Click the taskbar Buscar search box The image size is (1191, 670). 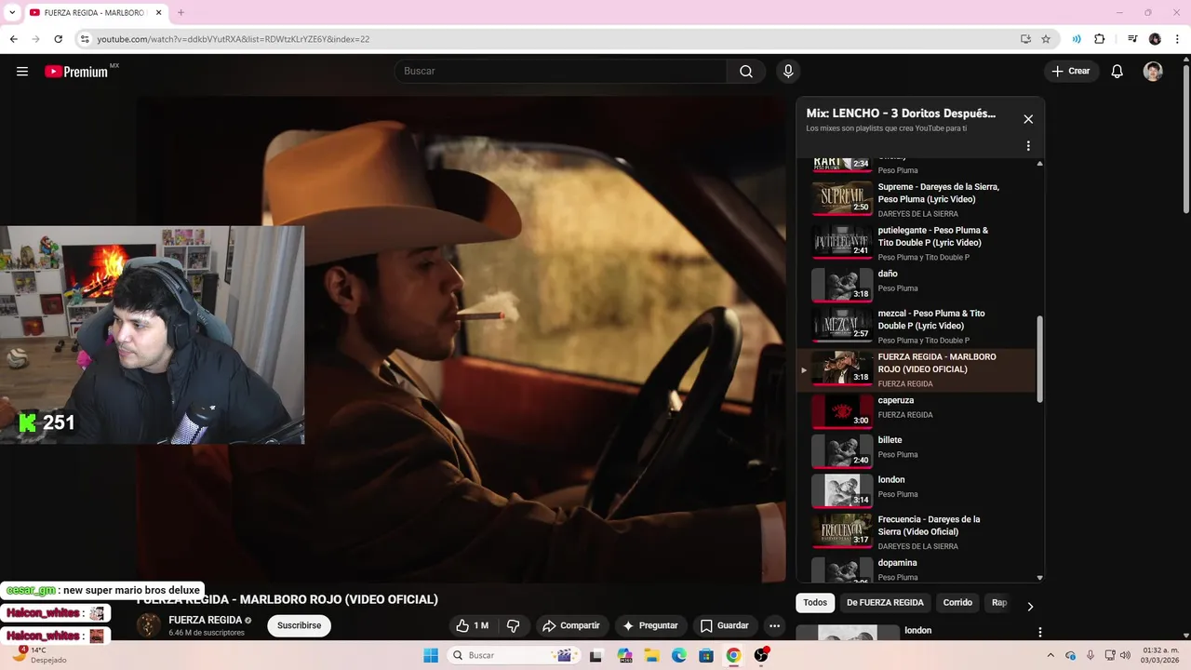pyautogui.click(x=512, y=655)
